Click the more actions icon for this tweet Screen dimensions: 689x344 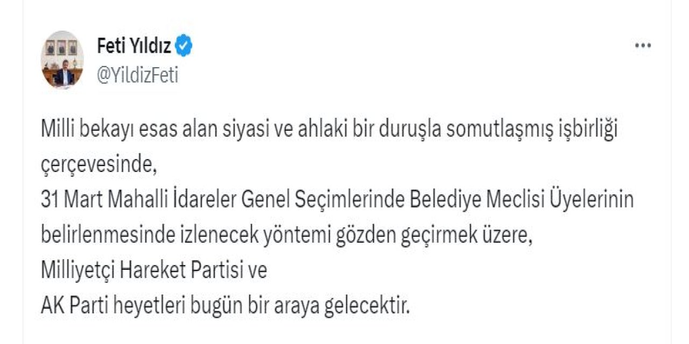pyautogui.click(x=642, y=45)
